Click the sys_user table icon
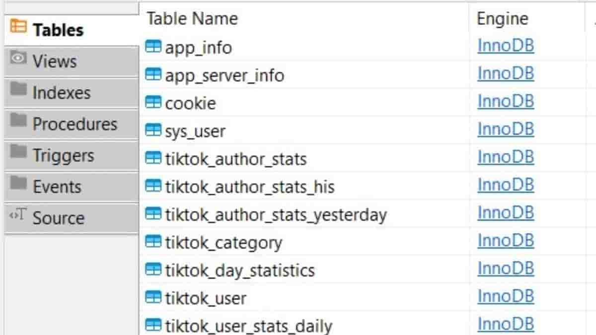 click(153, 131)
